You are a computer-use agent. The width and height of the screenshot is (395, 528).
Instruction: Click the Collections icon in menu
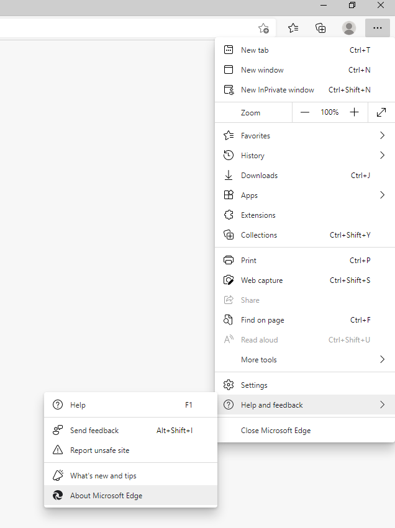click(229, 235)
